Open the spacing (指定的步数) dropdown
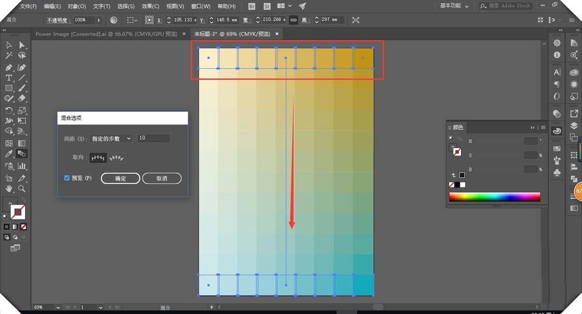This screenshot has height=314, width=582. coord(111,139)
